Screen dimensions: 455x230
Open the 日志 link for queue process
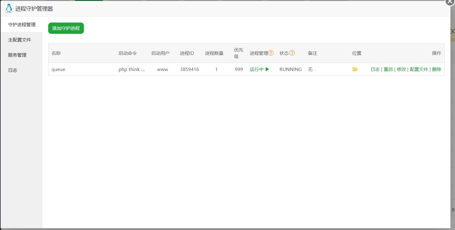coord(375,69)
